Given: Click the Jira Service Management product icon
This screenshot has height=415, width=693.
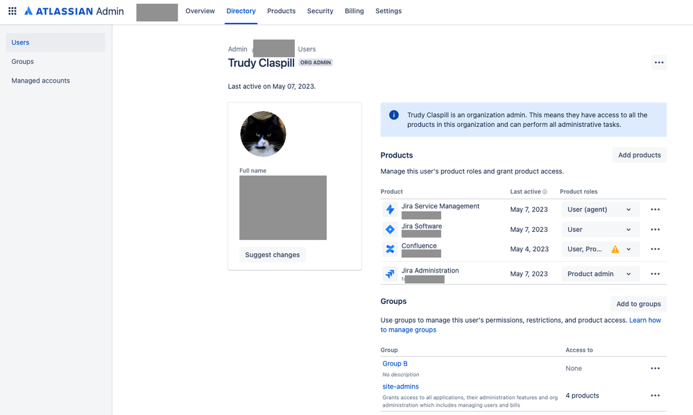Looking at the screenshot, I should (390, 209).
